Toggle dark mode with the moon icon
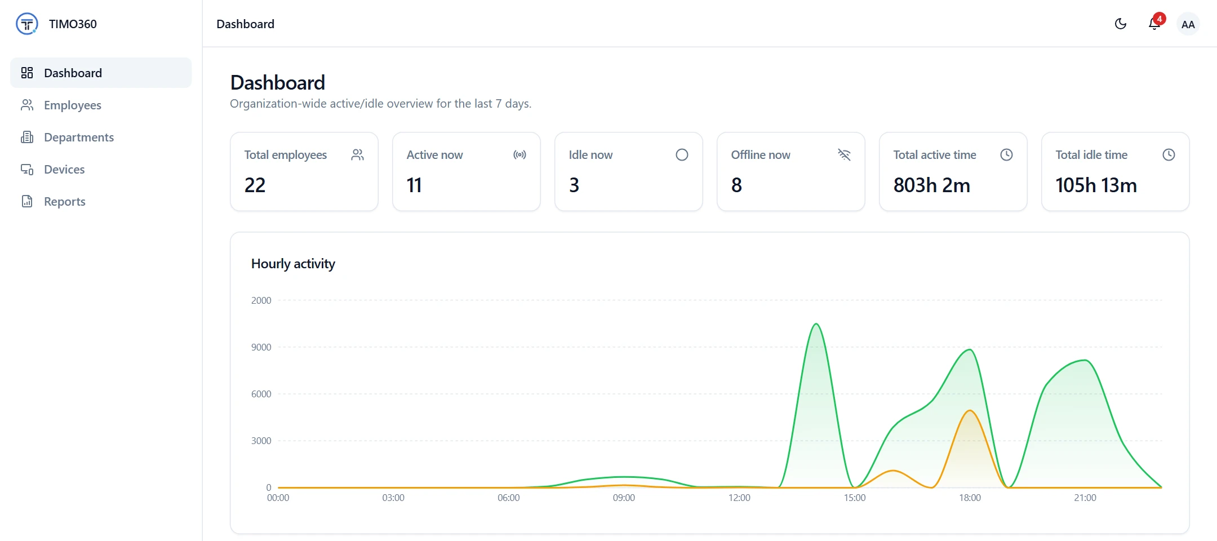The height and width of the screenshot is (541, 1217). pyautogui.click(x=1121, y=24)
